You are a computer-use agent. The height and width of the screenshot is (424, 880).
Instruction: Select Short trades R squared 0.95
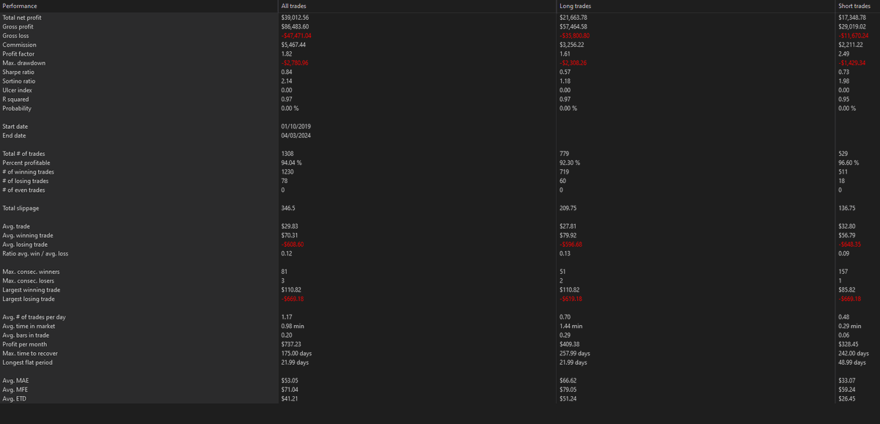pyautogui.click(x=843, y=99)
